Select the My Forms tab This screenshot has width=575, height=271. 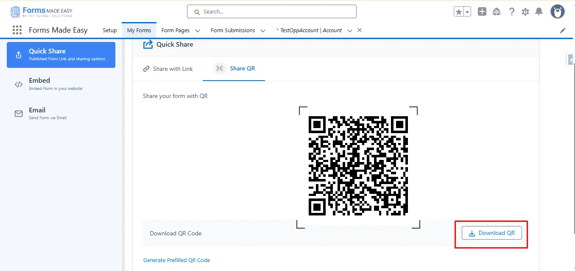[139, 31]
